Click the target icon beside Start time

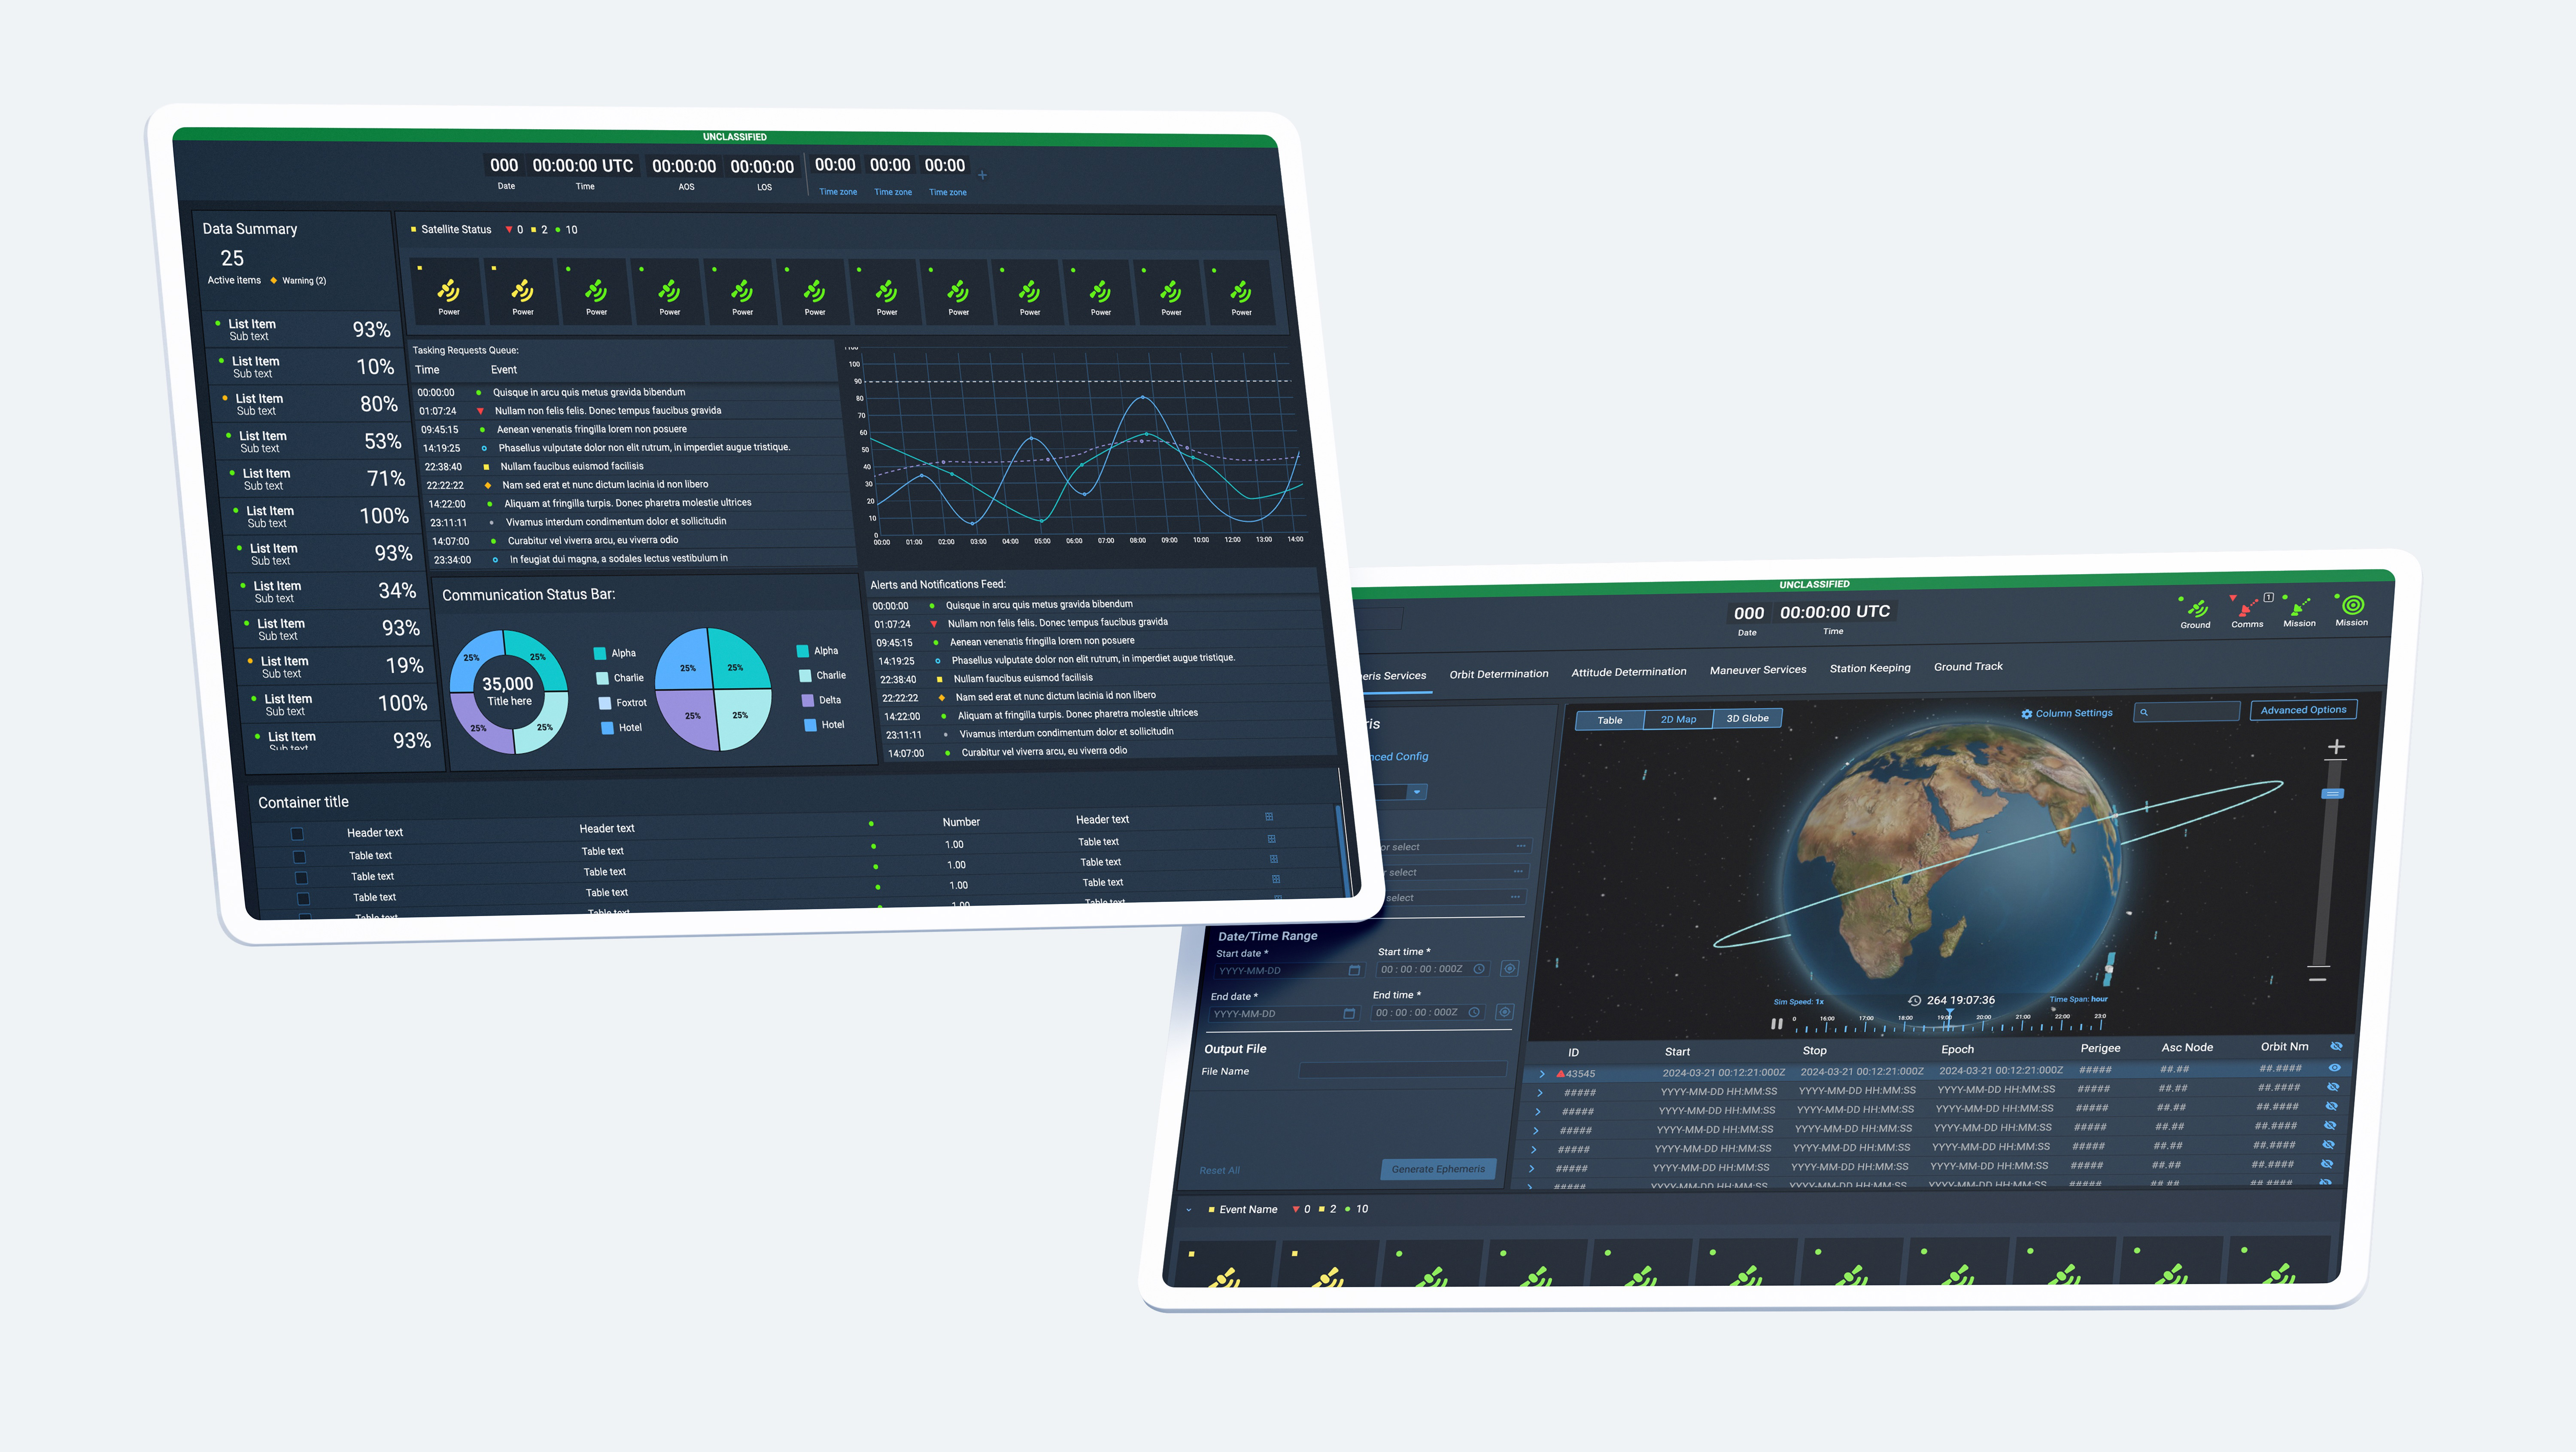coord(1510,968)
